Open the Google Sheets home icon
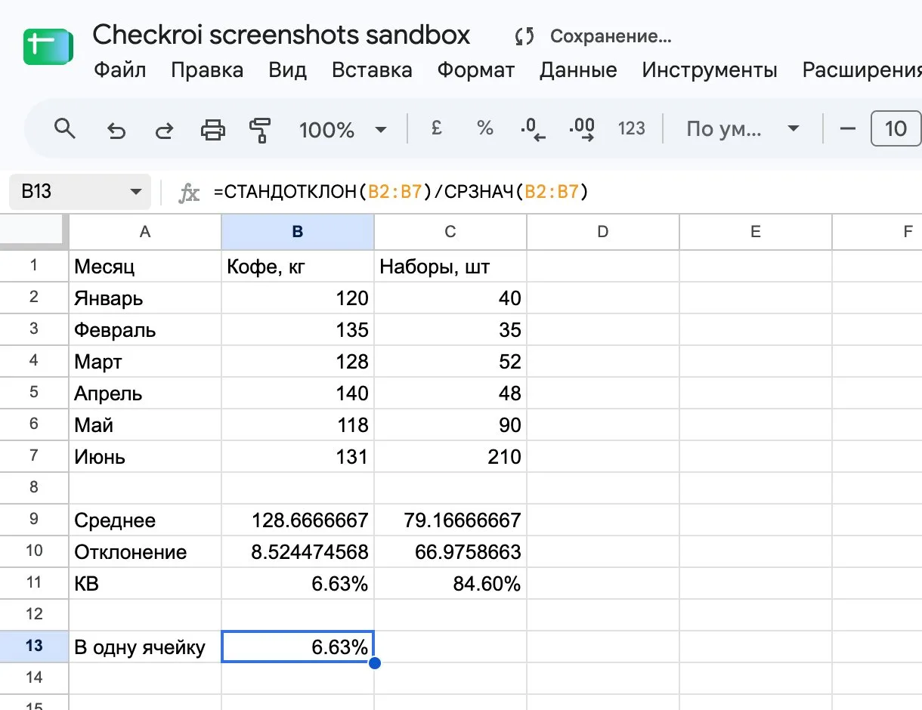 [x=48, y=46]
